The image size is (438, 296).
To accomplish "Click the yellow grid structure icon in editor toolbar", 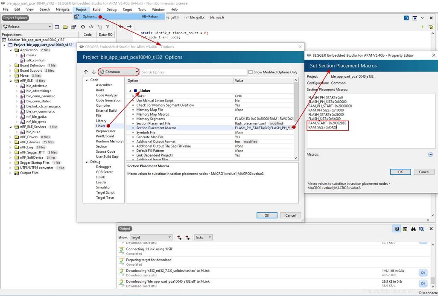I will [431, 27].
